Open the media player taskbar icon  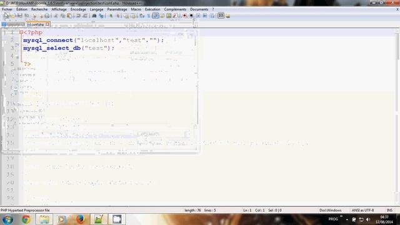[61, 219]
